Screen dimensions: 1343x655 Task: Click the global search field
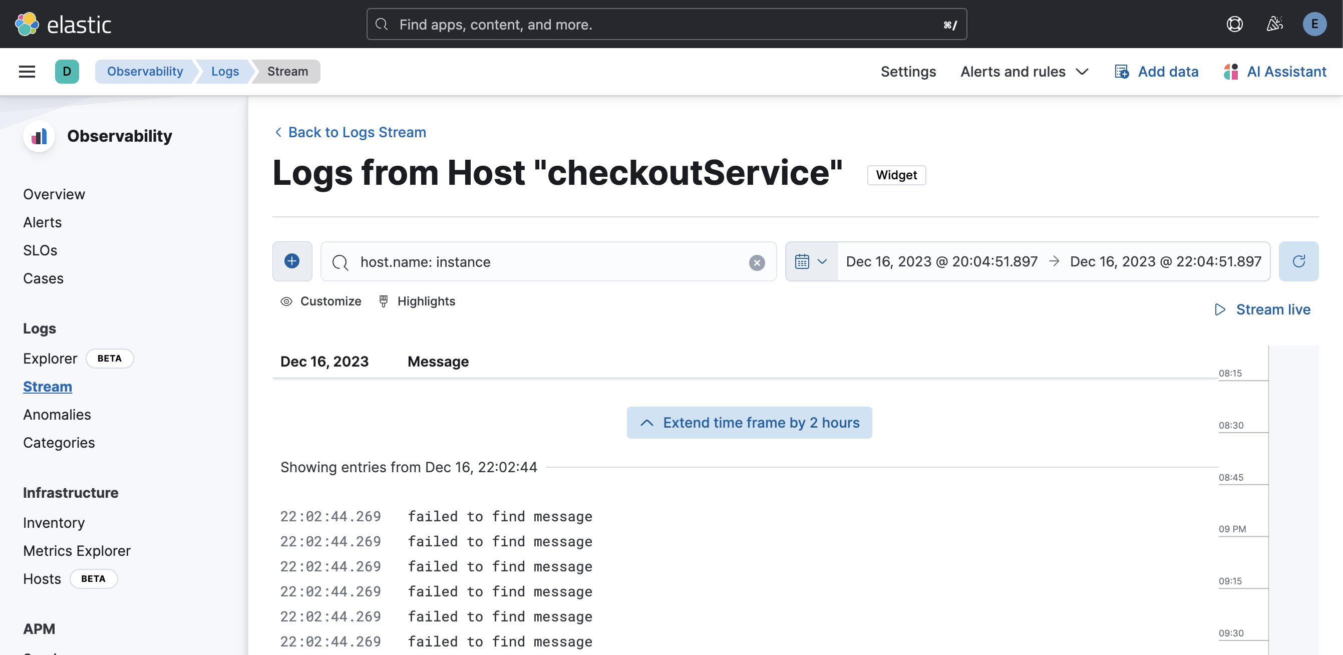666,24
